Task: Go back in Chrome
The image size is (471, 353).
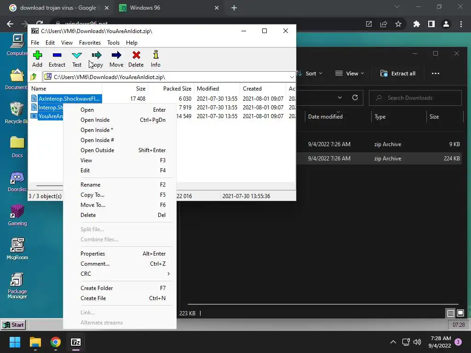Action: click(x=10, y=24)
